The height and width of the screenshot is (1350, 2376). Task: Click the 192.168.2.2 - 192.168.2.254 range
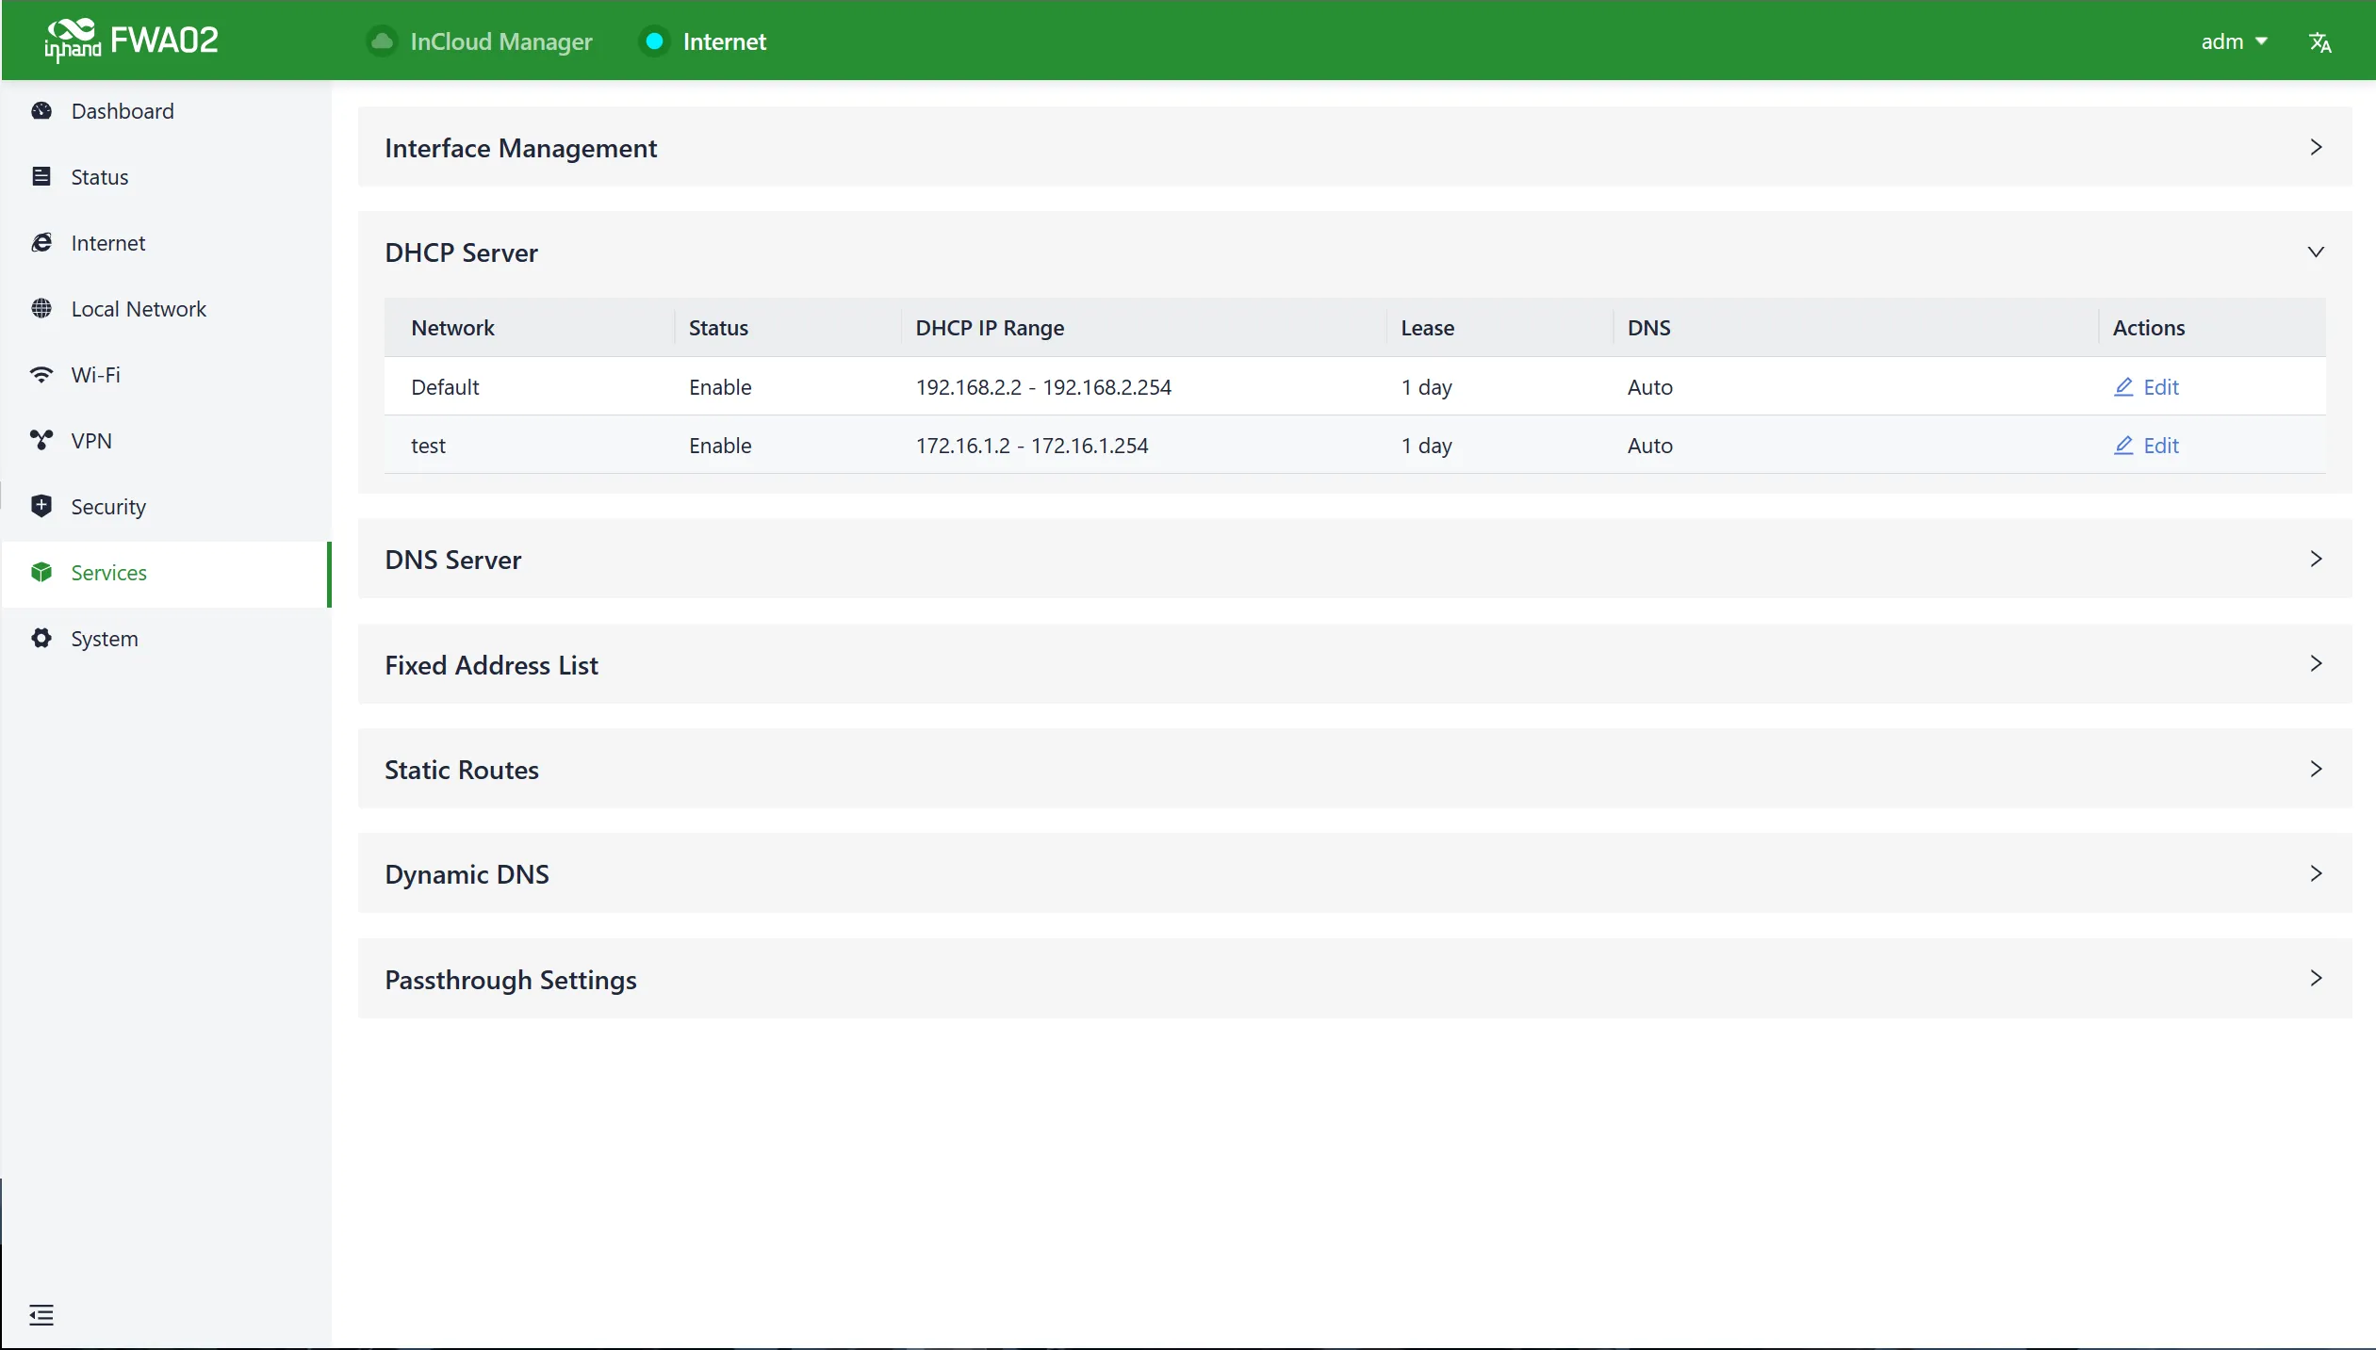click(1043, 387)
